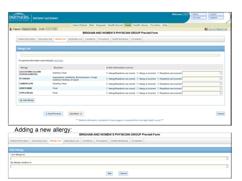Mark Leucovorin Calcium allergy/reactions as correct
The width and height of the screenshot is (242, 181).
[107, 73]
